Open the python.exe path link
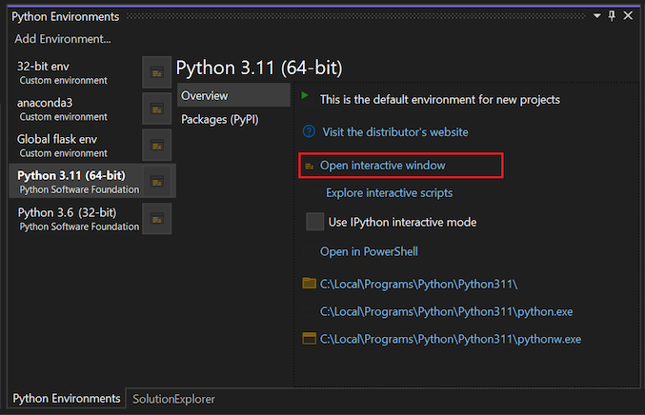The height and width of the screenshot is (415, 645). click(x=446, y=311)
